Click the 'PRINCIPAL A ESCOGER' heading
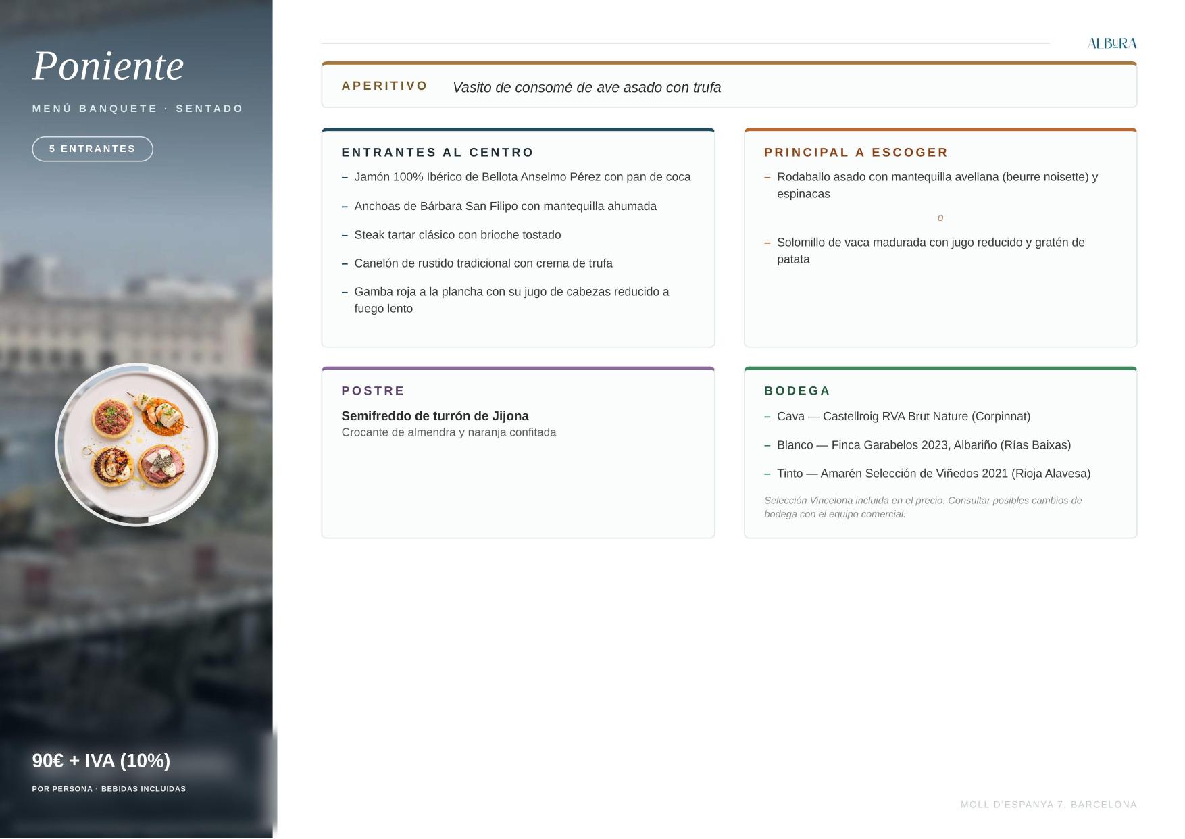Viewport: 1185px width, 839px height. point(856,153)
